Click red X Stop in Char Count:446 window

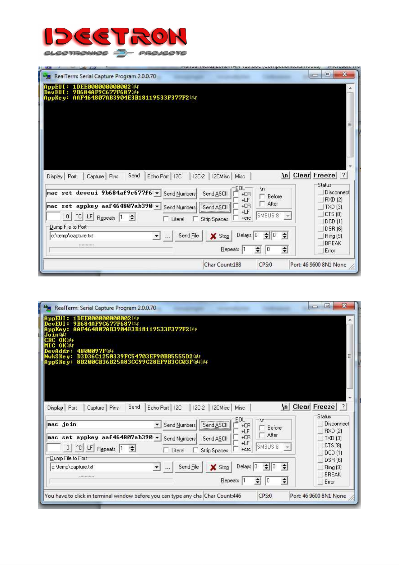coord(219,467)
